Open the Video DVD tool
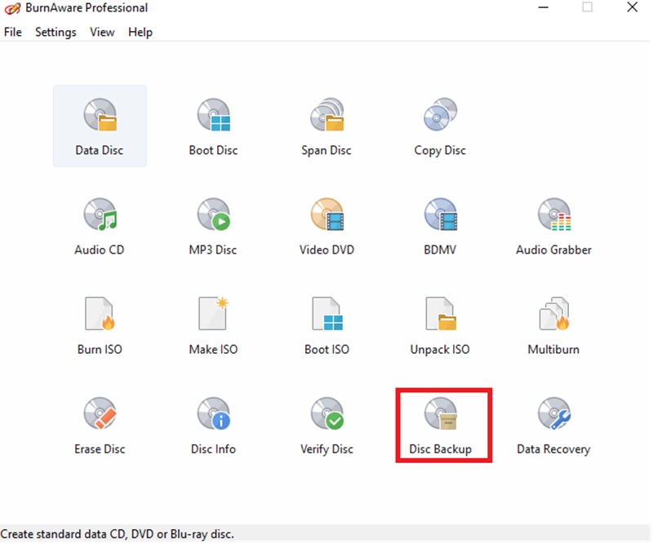The image size is (653, 543). (326, 226)
